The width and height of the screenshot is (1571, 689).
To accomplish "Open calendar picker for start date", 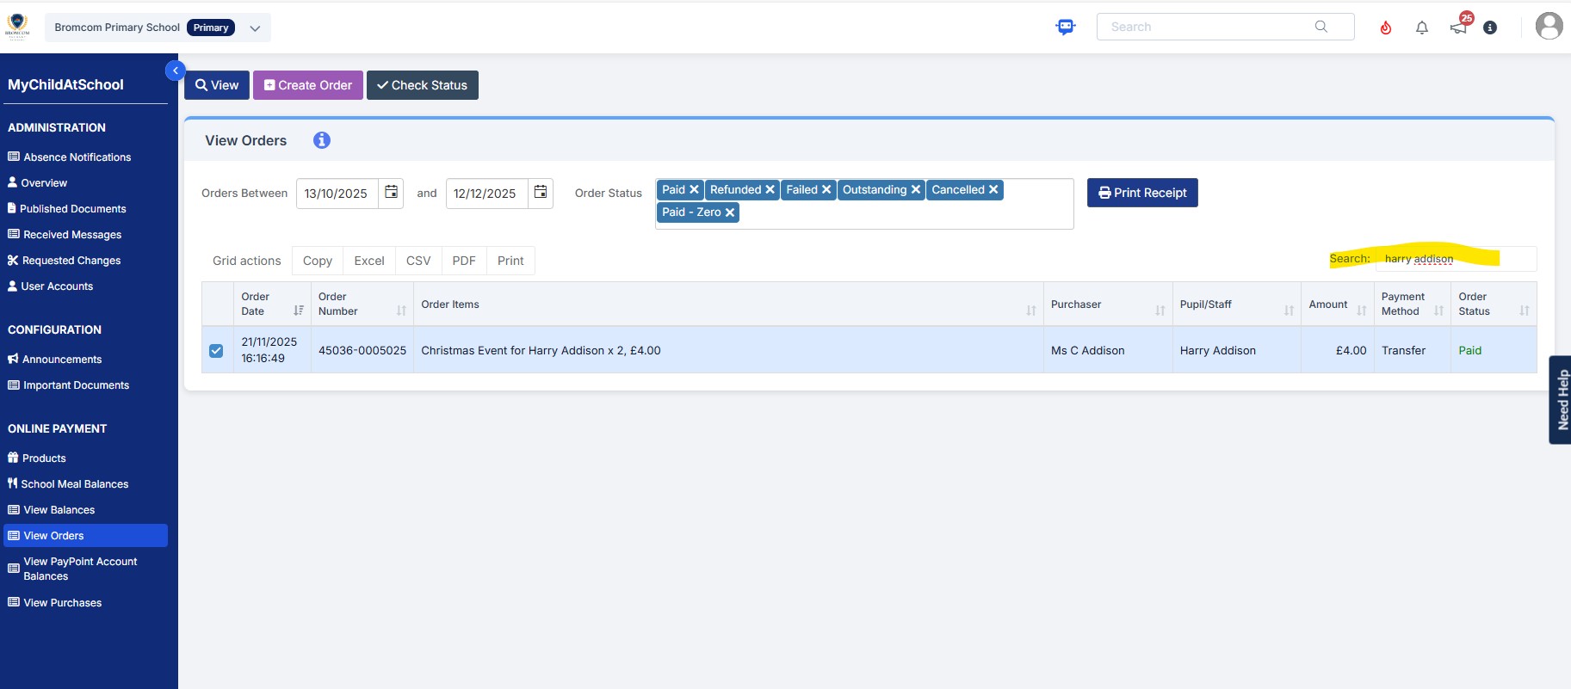I will click(391, 193).
